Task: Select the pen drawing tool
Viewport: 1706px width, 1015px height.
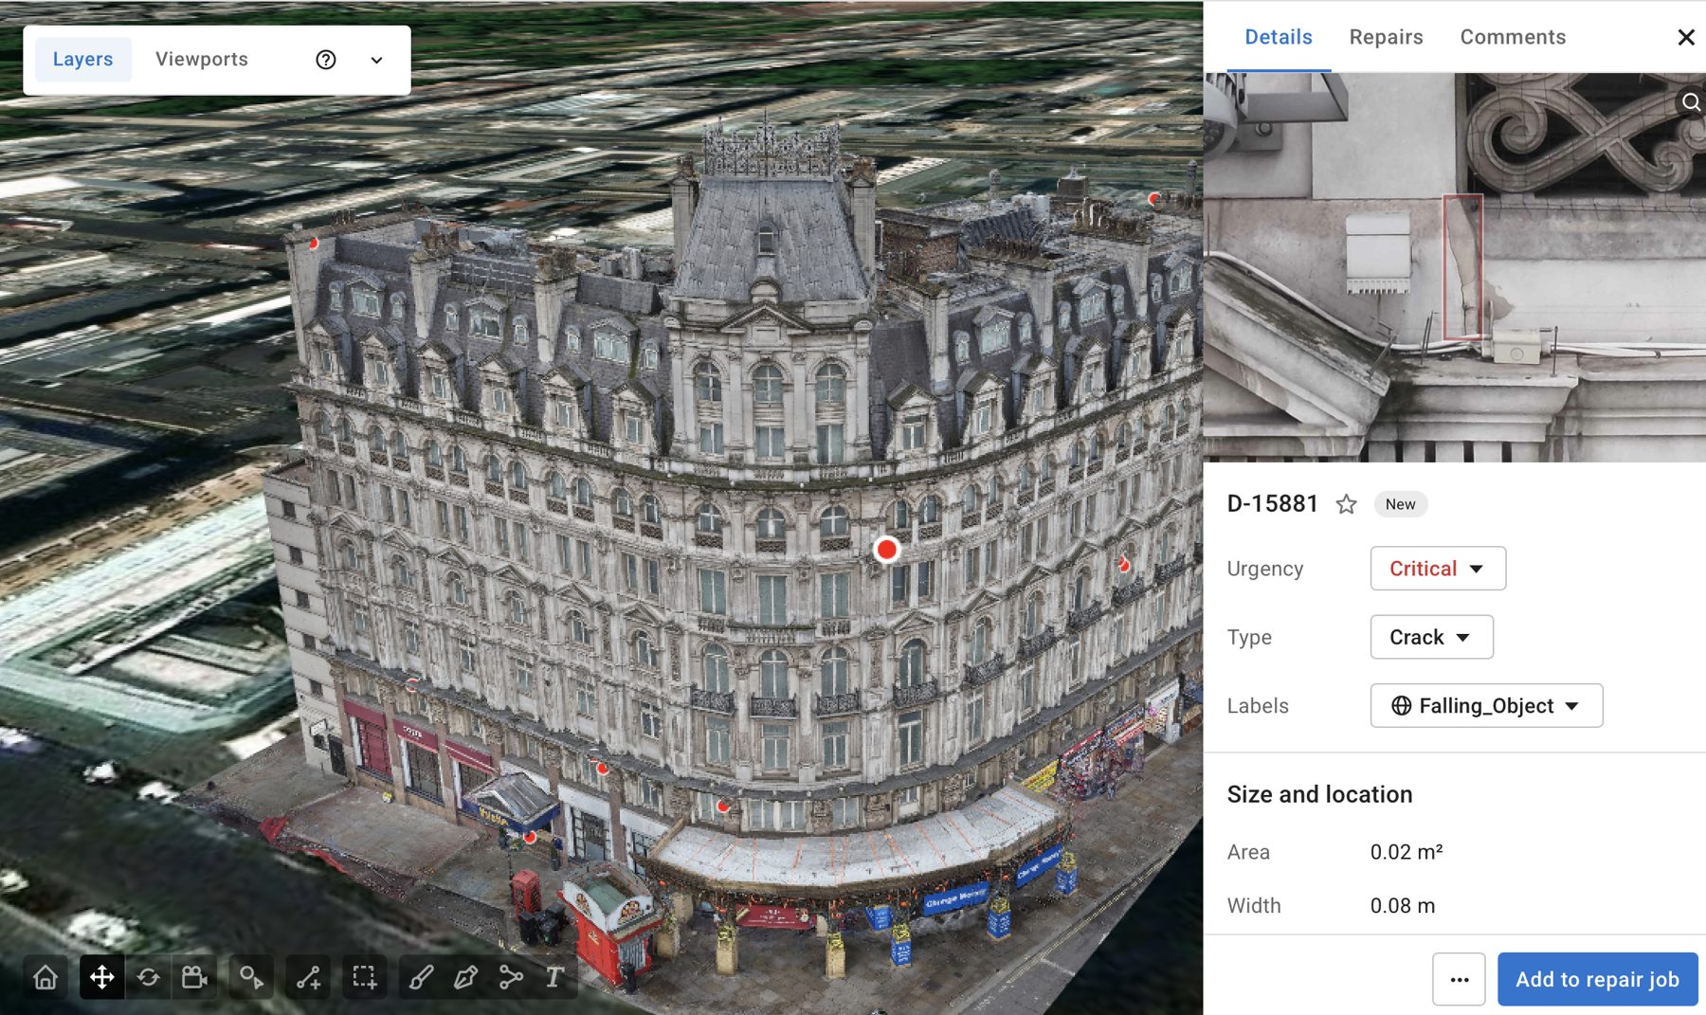Action: pyautogui.click(x=465, y=977)
